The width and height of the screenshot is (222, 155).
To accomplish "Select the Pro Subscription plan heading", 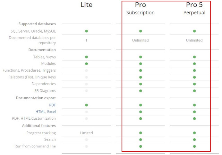I will [x=140, y=8].
